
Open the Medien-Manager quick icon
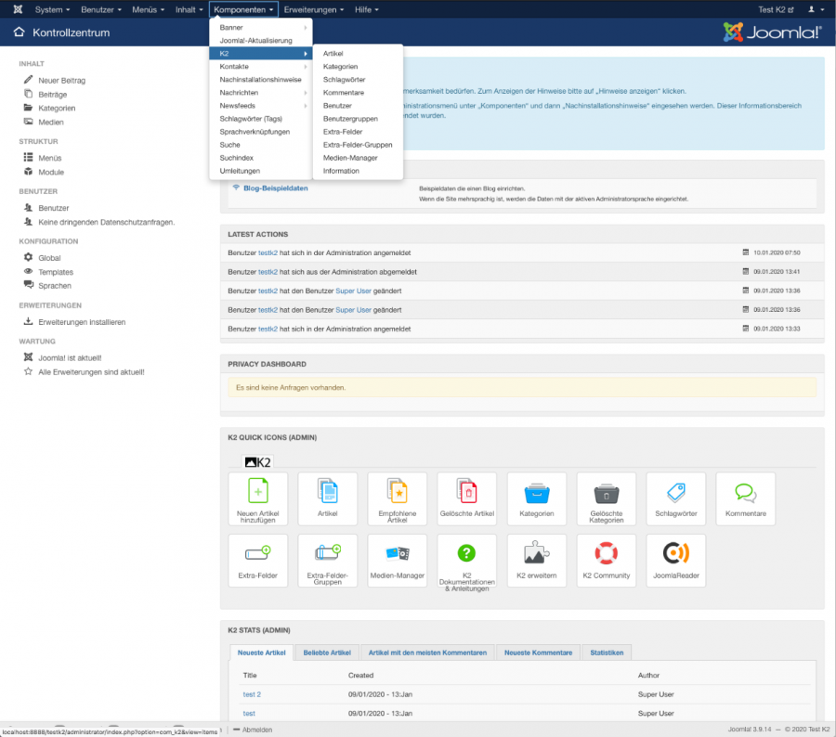point(398,561)
